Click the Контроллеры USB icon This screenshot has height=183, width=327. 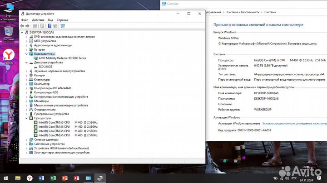click(x=31, y=92)
